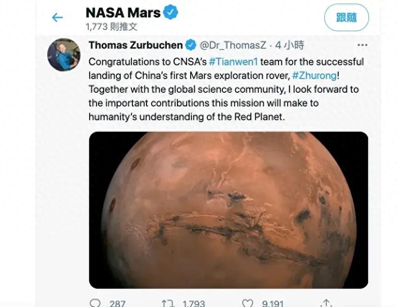This screenshot has height=307, width=397.
Task: Click the 287 replies count
Action: click(118, 303)
